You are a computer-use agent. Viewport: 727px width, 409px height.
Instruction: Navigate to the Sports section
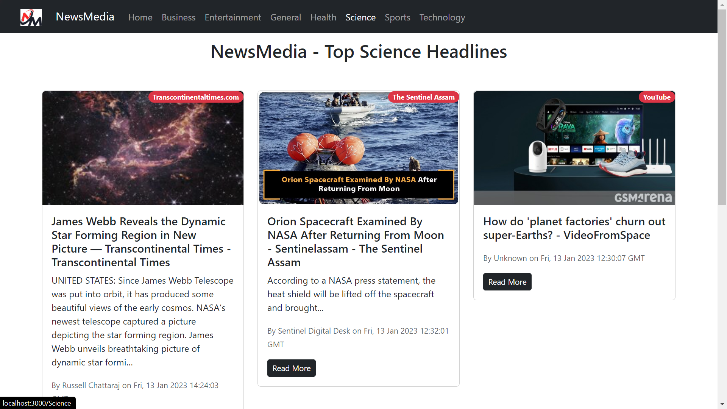(397, 17)
